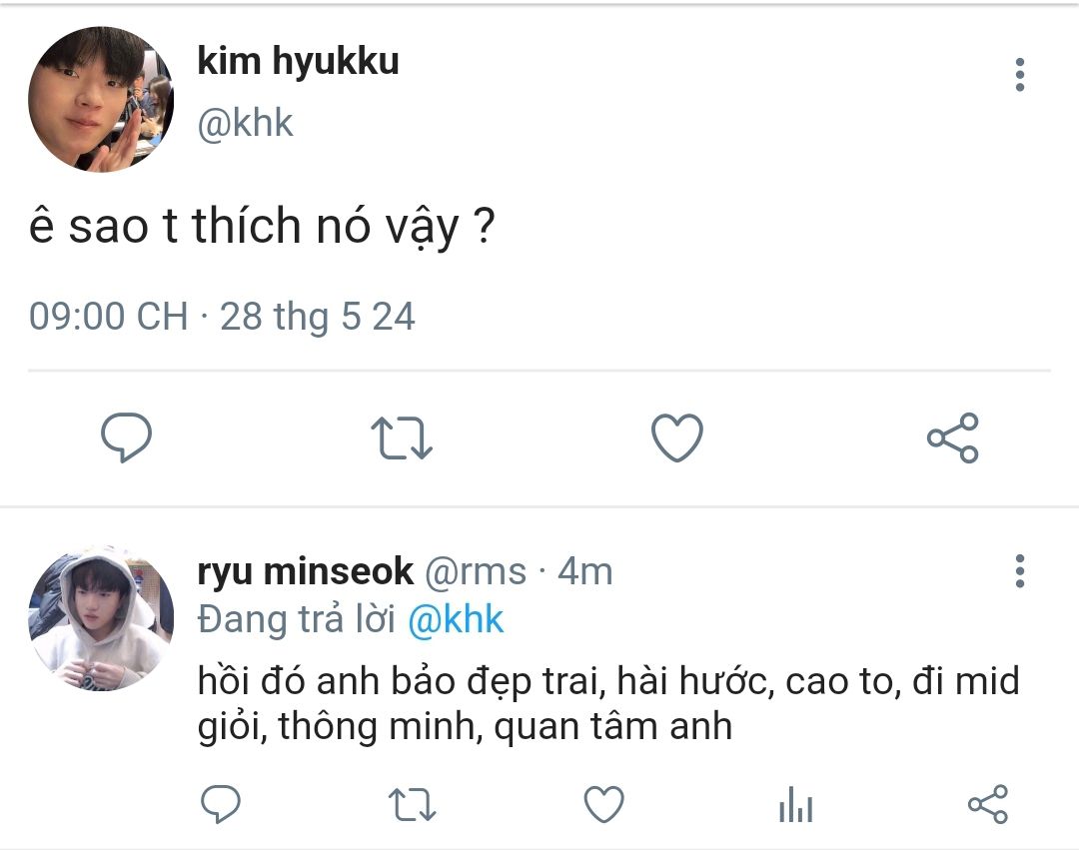Screen dimensions: 1079x850
Task: Retweet ryu minseok's reply
Action: coord(410,803)
